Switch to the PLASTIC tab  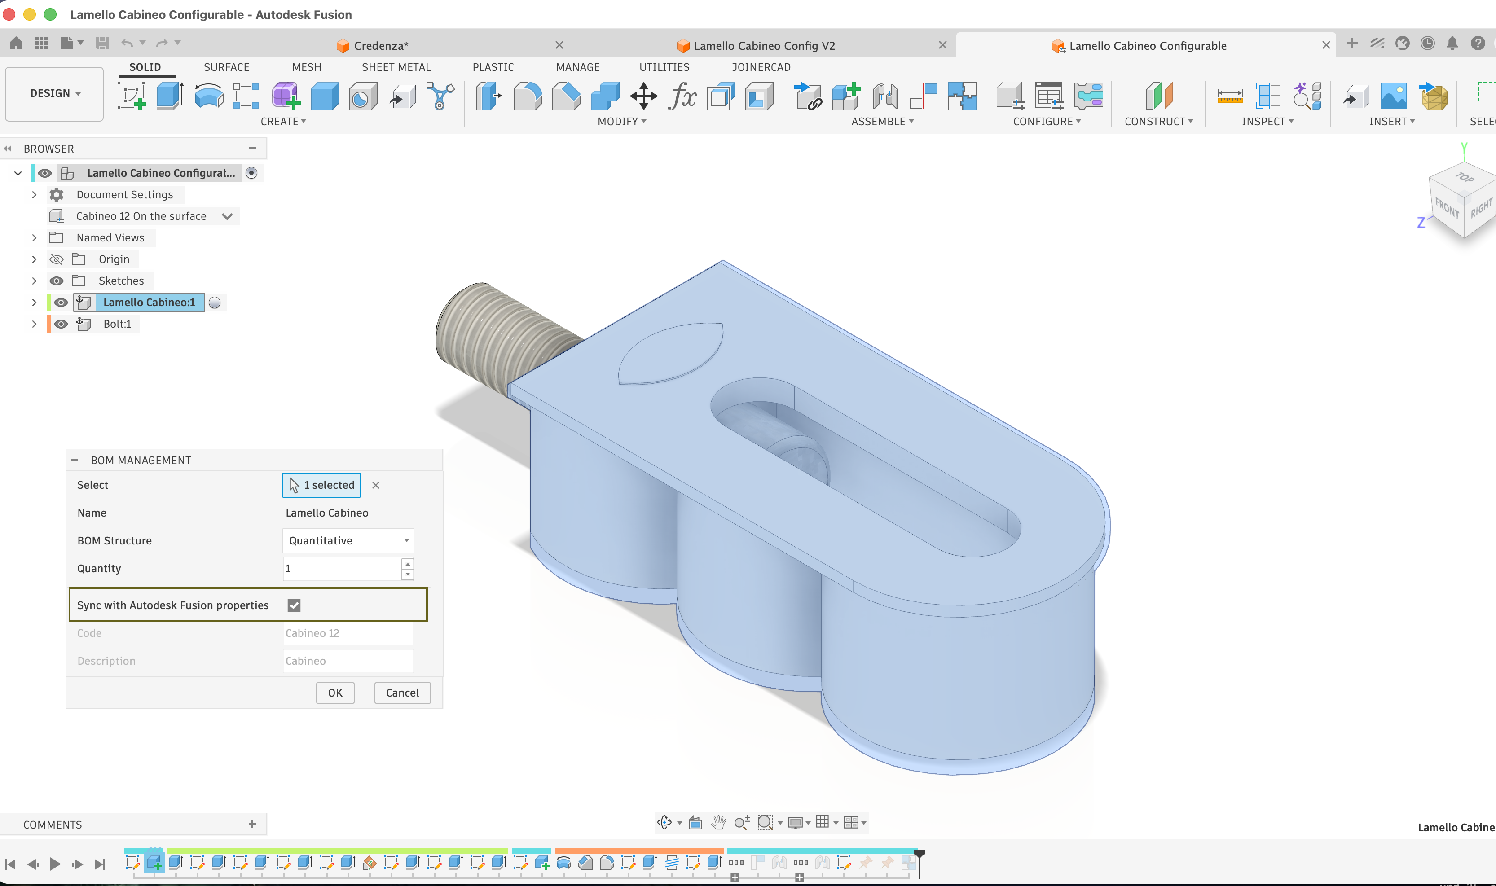pyautogui.click(x=493, y=67)
